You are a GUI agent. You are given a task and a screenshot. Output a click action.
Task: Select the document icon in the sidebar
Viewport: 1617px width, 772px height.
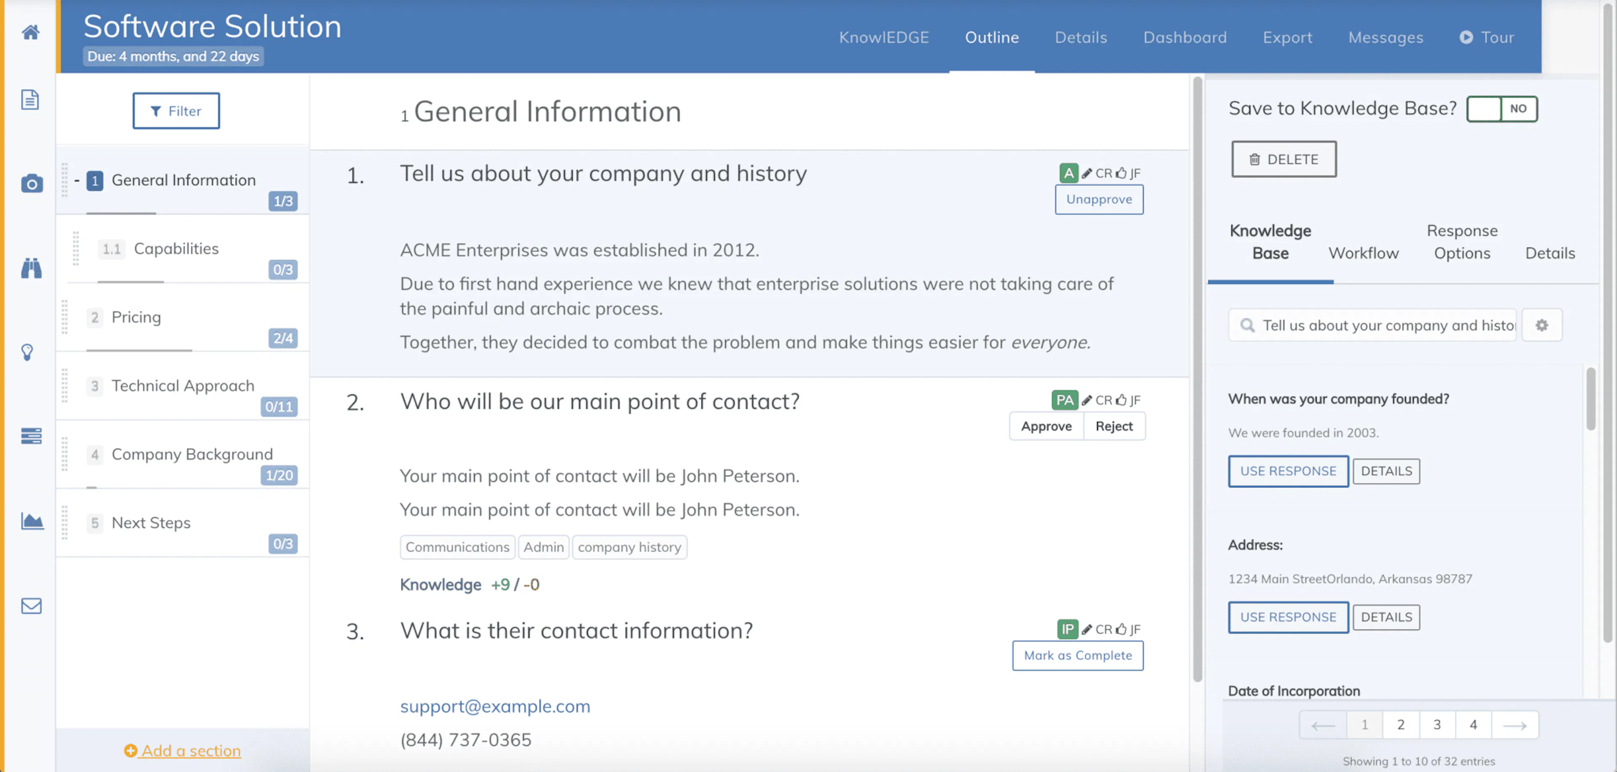pyautogui.click(x=29, y=99)
